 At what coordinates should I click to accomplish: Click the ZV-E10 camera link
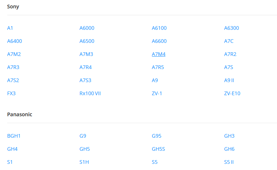[x=232, y=93]
